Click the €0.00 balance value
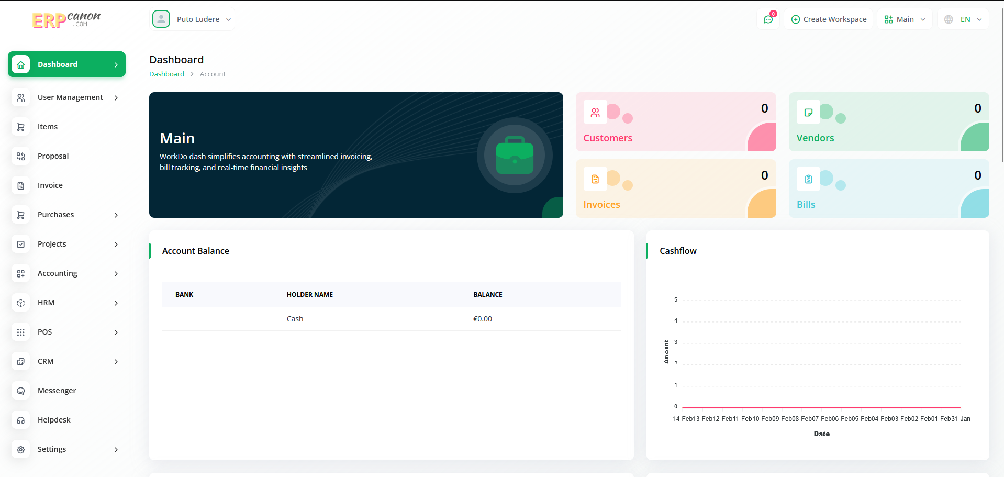The width and height of the screenshot is (1004, 477). 483,319
